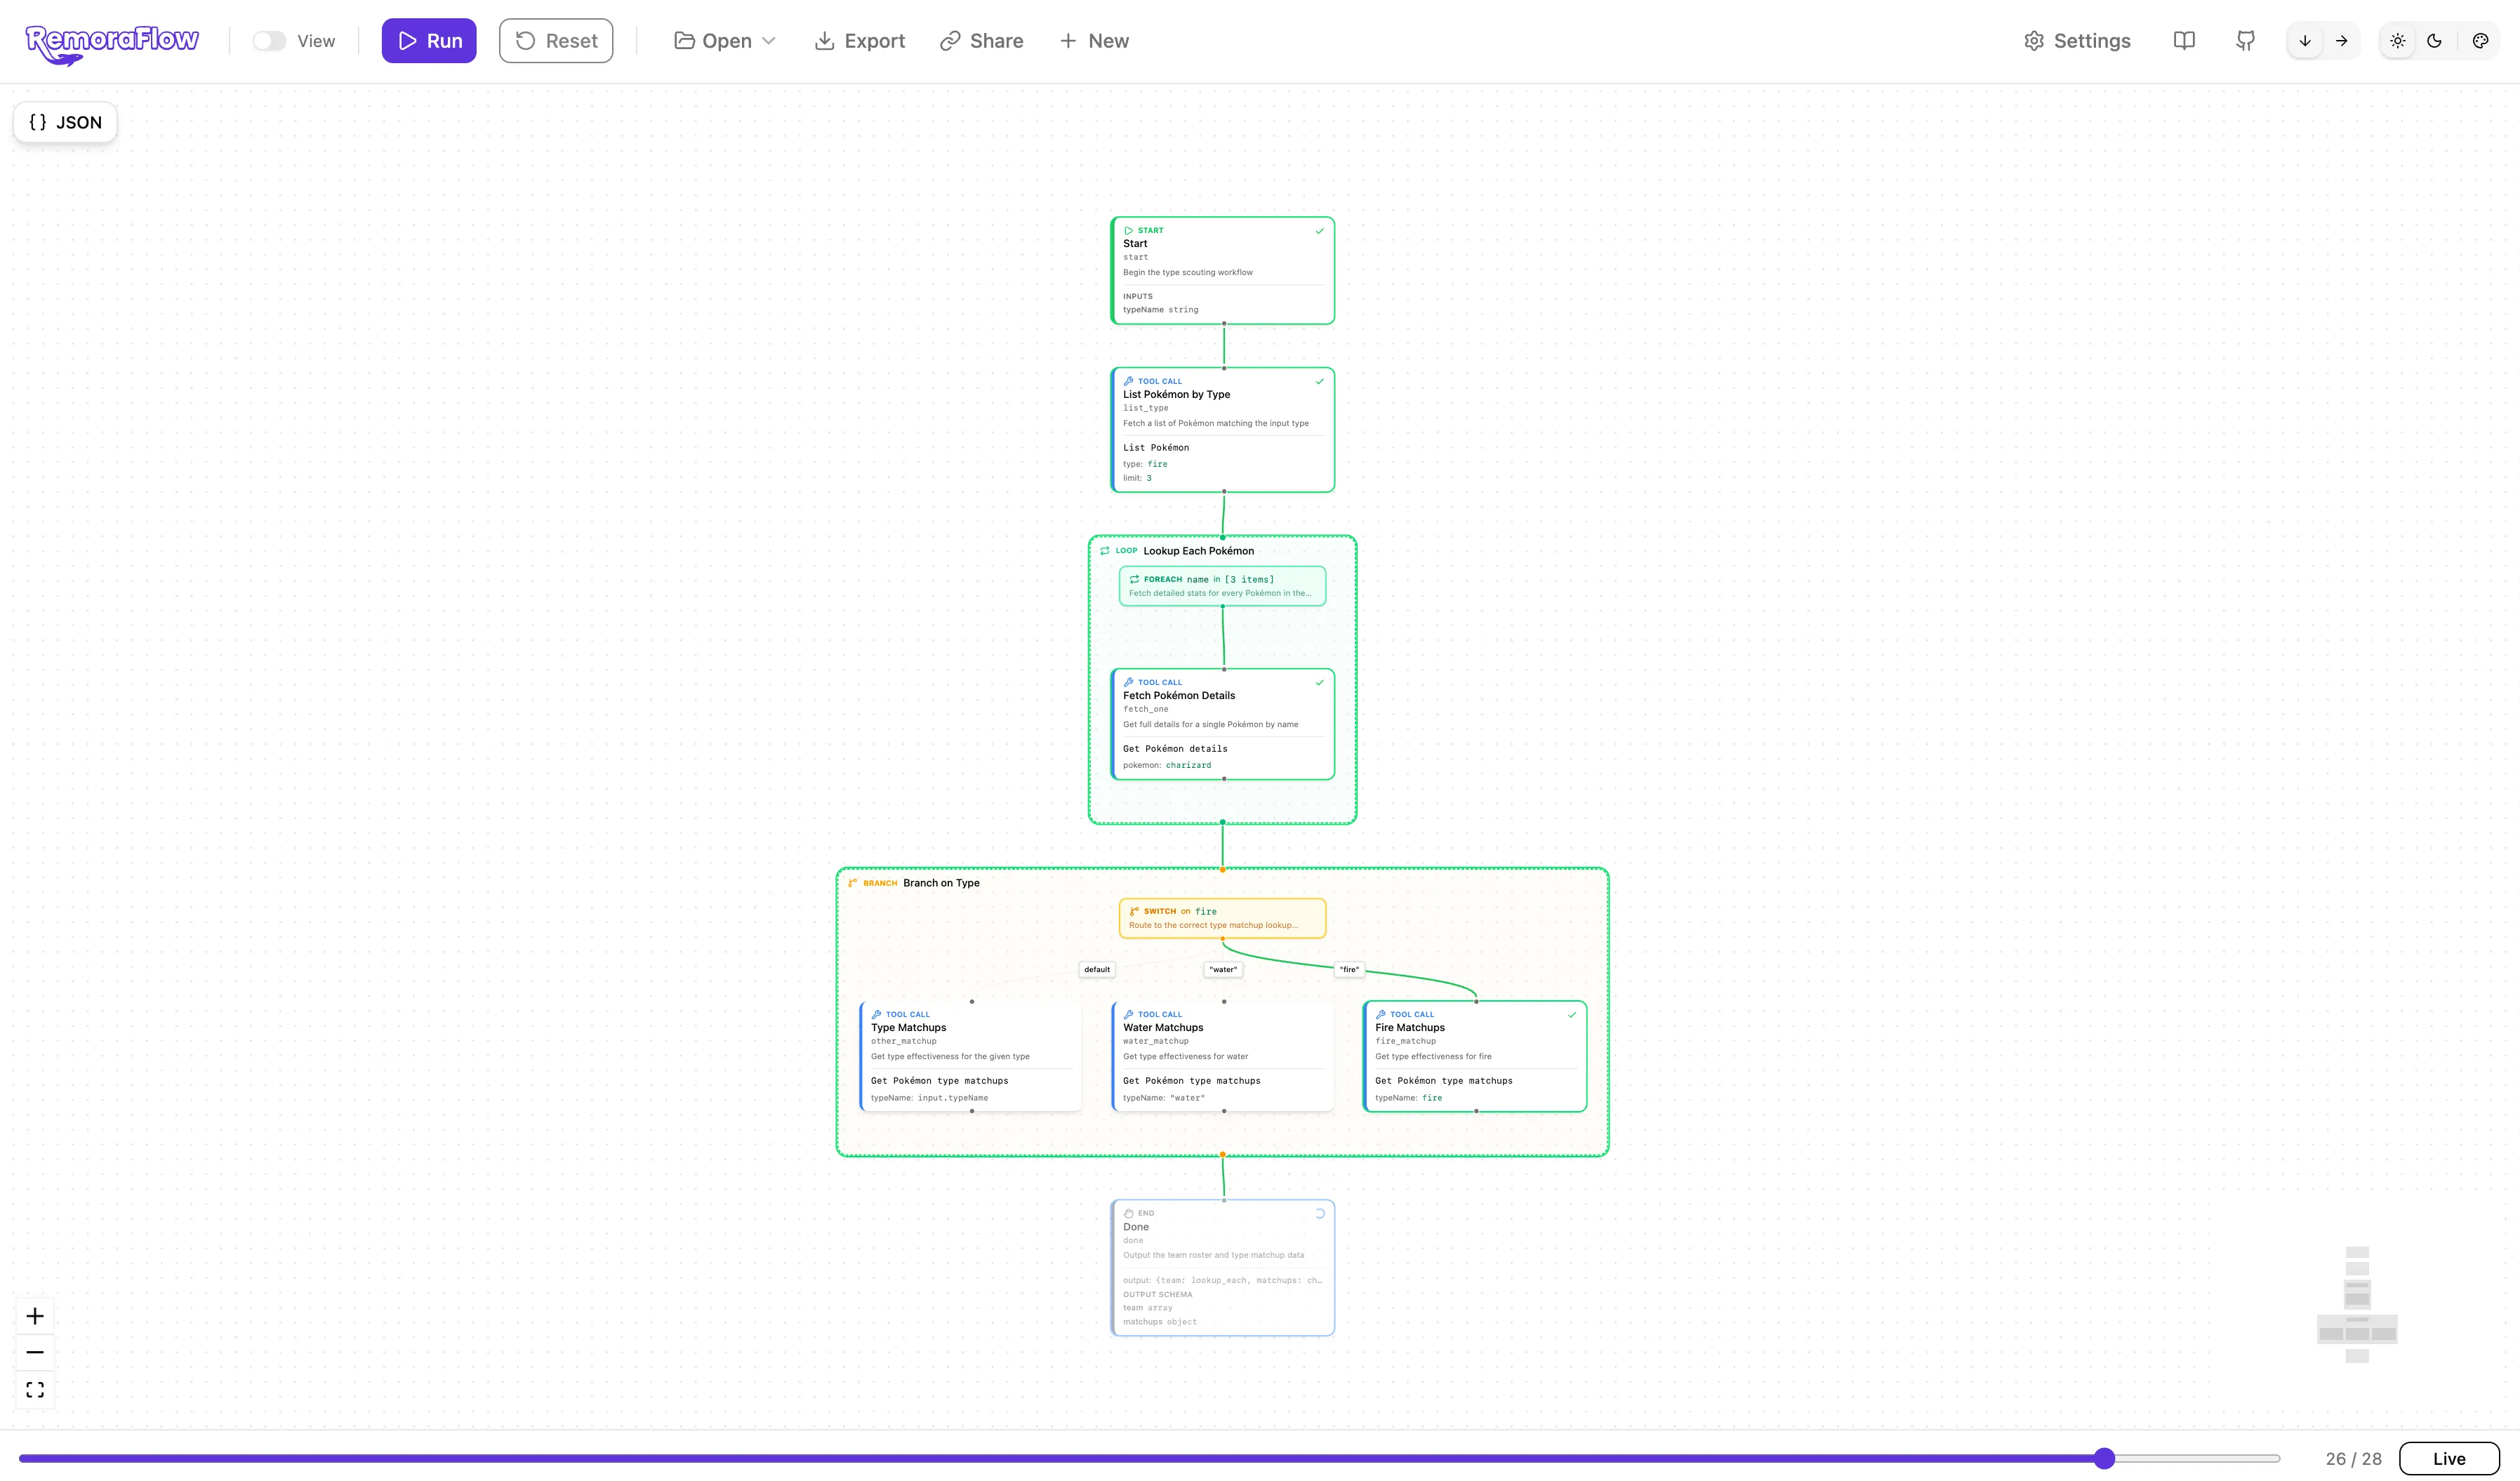Switch to Live mode
This screenshot has height=1481, width=2520.
tap(2449, 1459)
